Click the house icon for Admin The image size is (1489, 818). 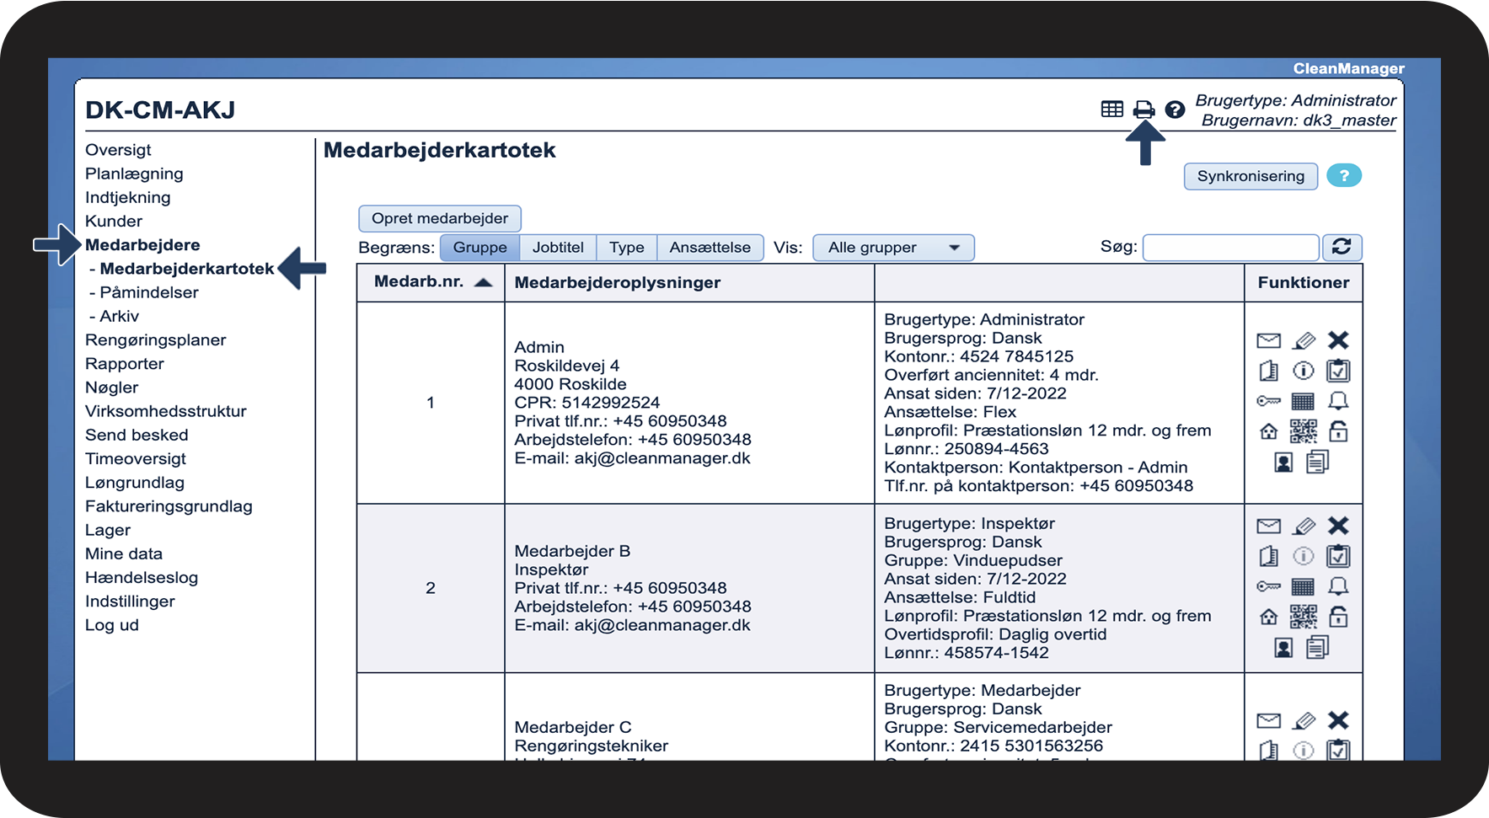pos(1268,431)
